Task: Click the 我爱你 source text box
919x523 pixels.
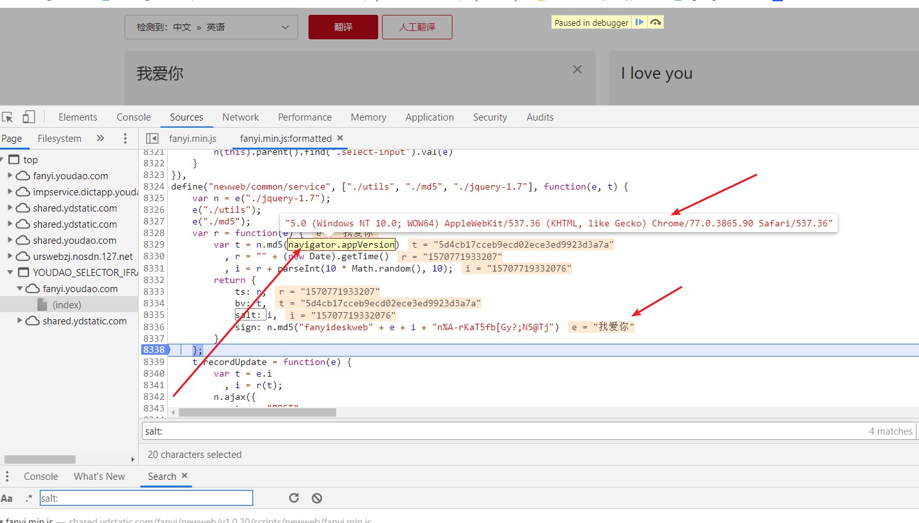Action: coord(360,77)
